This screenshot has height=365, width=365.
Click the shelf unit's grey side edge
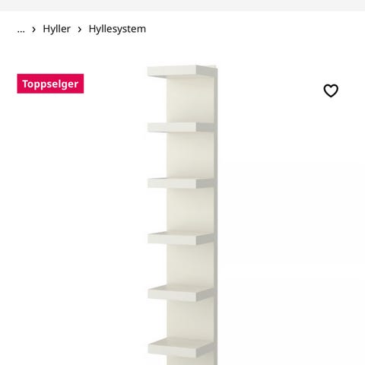point(216,215)
